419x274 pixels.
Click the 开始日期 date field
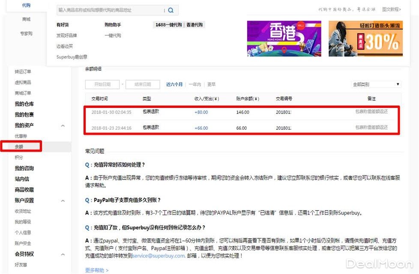coord(102,84)
